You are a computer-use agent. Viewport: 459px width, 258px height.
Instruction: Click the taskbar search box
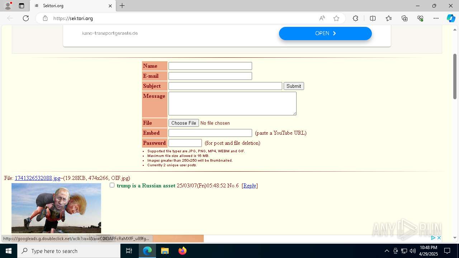point(69,251)
